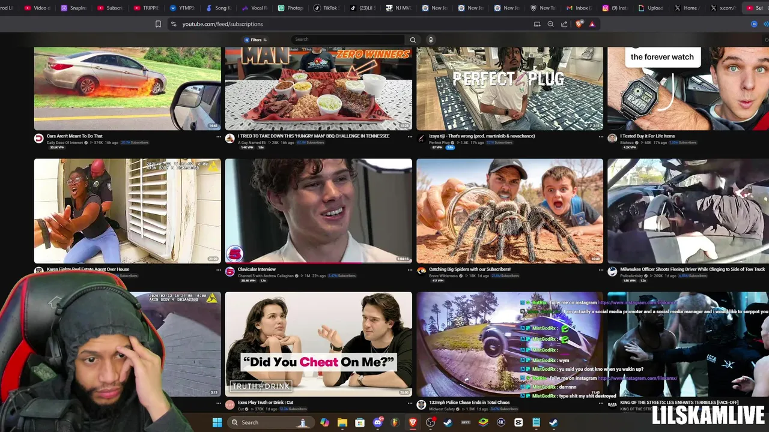Open more options for Karen Fights video
Image resolution: width=769 pixels, height=432 pixels.
click(x=218, y=270)
